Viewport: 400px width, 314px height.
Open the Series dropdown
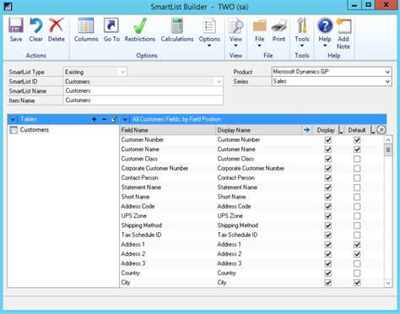point(387,82)
